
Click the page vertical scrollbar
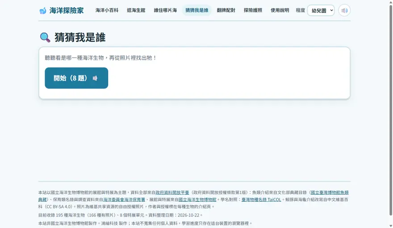pos(390,110)
